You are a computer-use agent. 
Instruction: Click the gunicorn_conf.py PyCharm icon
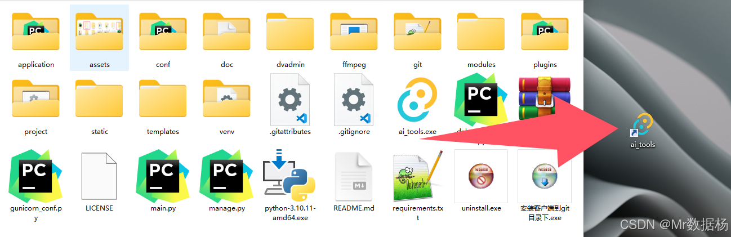point(35,176)
